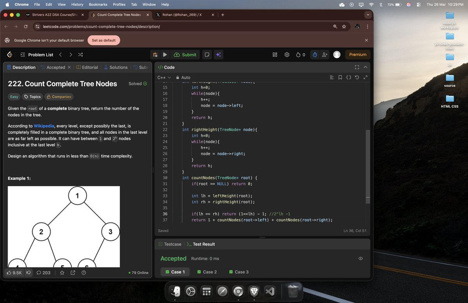Viewport: 468px width, 303px height.
Task: Go to next problem arrow
Action: [x=71, y=55]
